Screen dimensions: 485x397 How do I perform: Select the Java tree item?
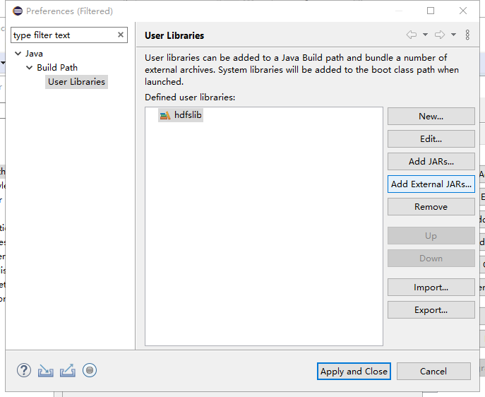34,54
